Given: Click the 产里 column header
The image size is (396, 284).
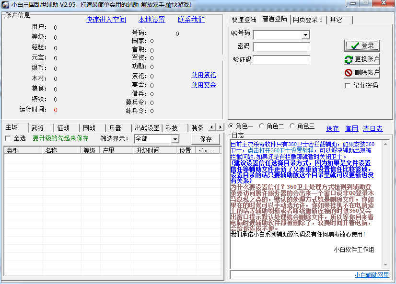Looking at the screenshot, I should pyautogui.click(x=116, y=150).
